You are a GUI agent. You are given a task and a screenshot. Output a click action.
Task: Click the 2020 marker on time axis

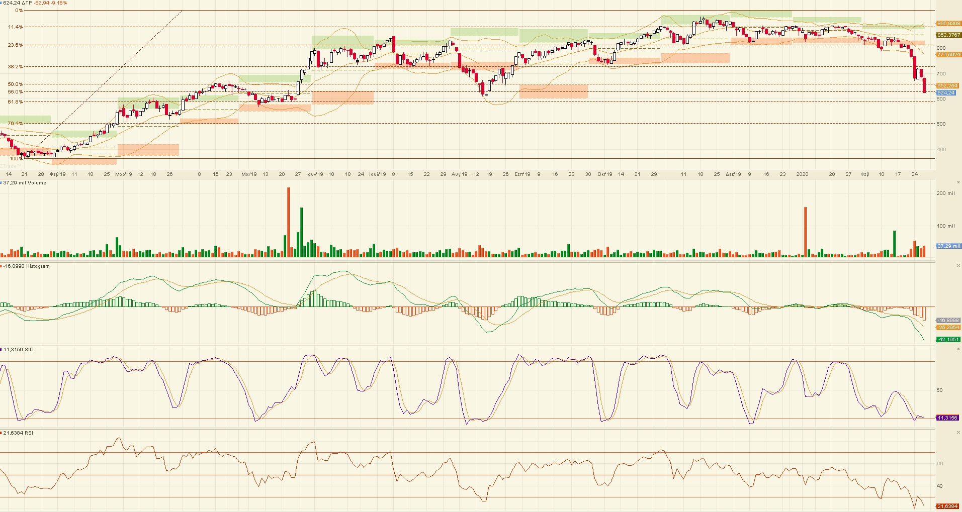pyautogui.click(x=802, y=174)
